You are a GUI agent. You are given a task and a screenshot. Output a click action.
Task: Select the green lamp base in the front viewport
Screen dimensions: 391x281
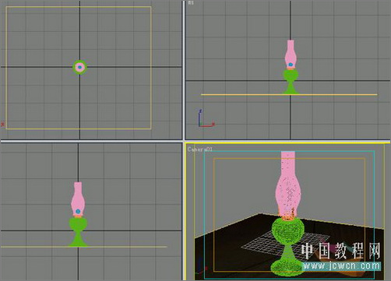tap(291, 82)
